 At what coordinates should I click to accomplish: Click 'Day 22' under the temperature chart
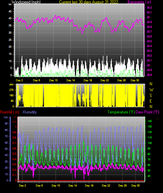click(x=106, y=185)
